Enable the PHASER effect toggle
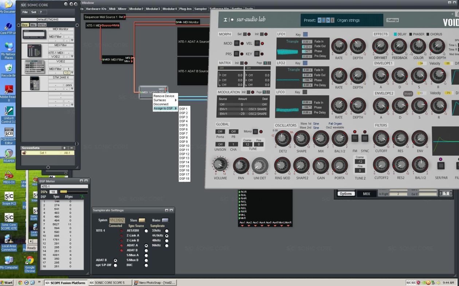Image resolution: width=459 pixels, height=286 pixels. tap(411, 34)
